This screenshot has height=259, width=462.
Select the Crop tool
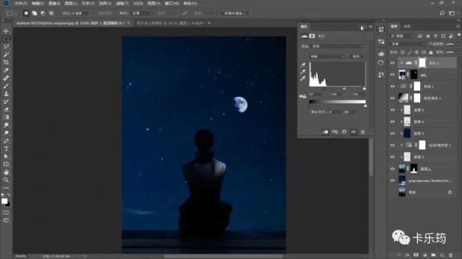[x=6, y=62]
